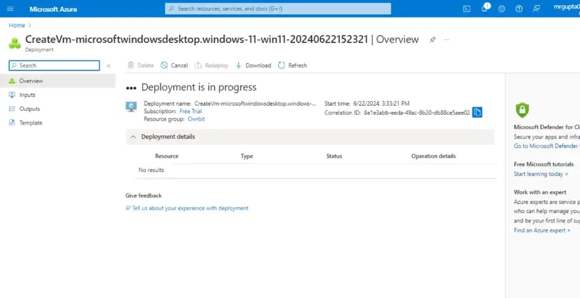Download the deployment details
This screenshot has height=298, width=580.
click(x=253, y=66)
